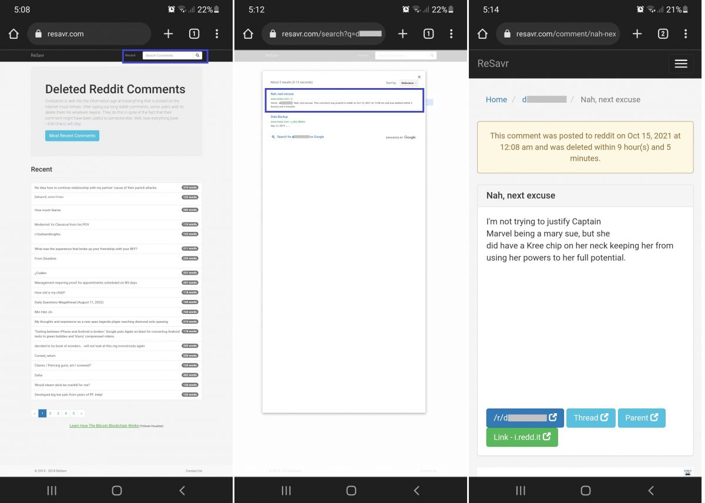Click 'Learn How The Bitcoin Blockchain Works' link
705x503 pixels.
pos(104,426)
